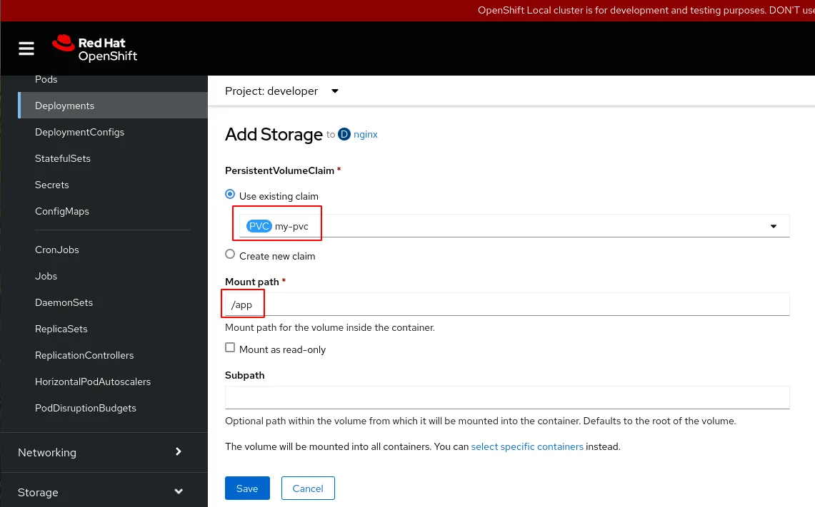This screenshot has height=507, width=815.
Task: Toggle the hamburger navigation menu
Action: pyautogui.click(x=26, y=48)
